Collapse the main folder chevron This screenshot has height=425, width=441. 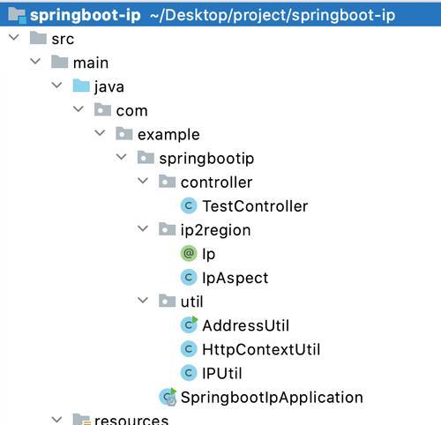click(35, 61)
